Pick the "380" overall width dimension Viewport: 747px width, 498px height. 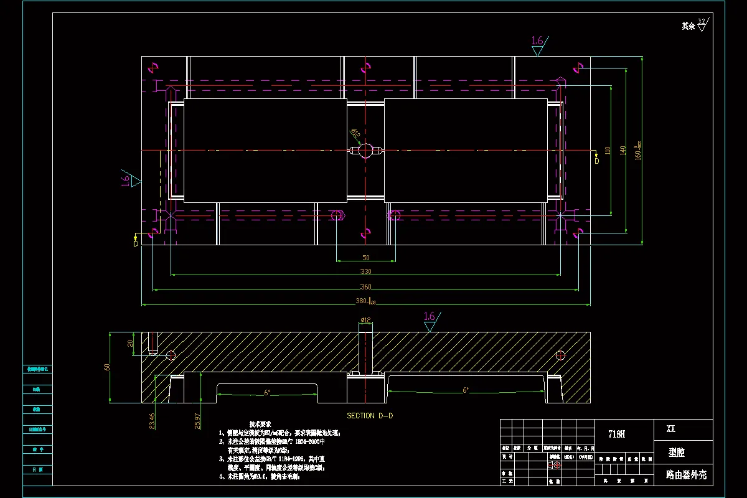pos(365,301)
